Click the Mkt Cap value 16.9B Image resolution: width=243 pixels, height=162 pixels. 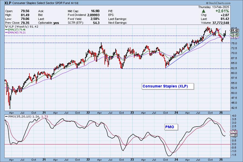pos(95,11)
